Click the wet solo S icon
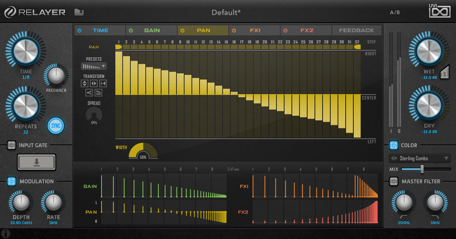The image size is (456, 239). tap(444, 73)
